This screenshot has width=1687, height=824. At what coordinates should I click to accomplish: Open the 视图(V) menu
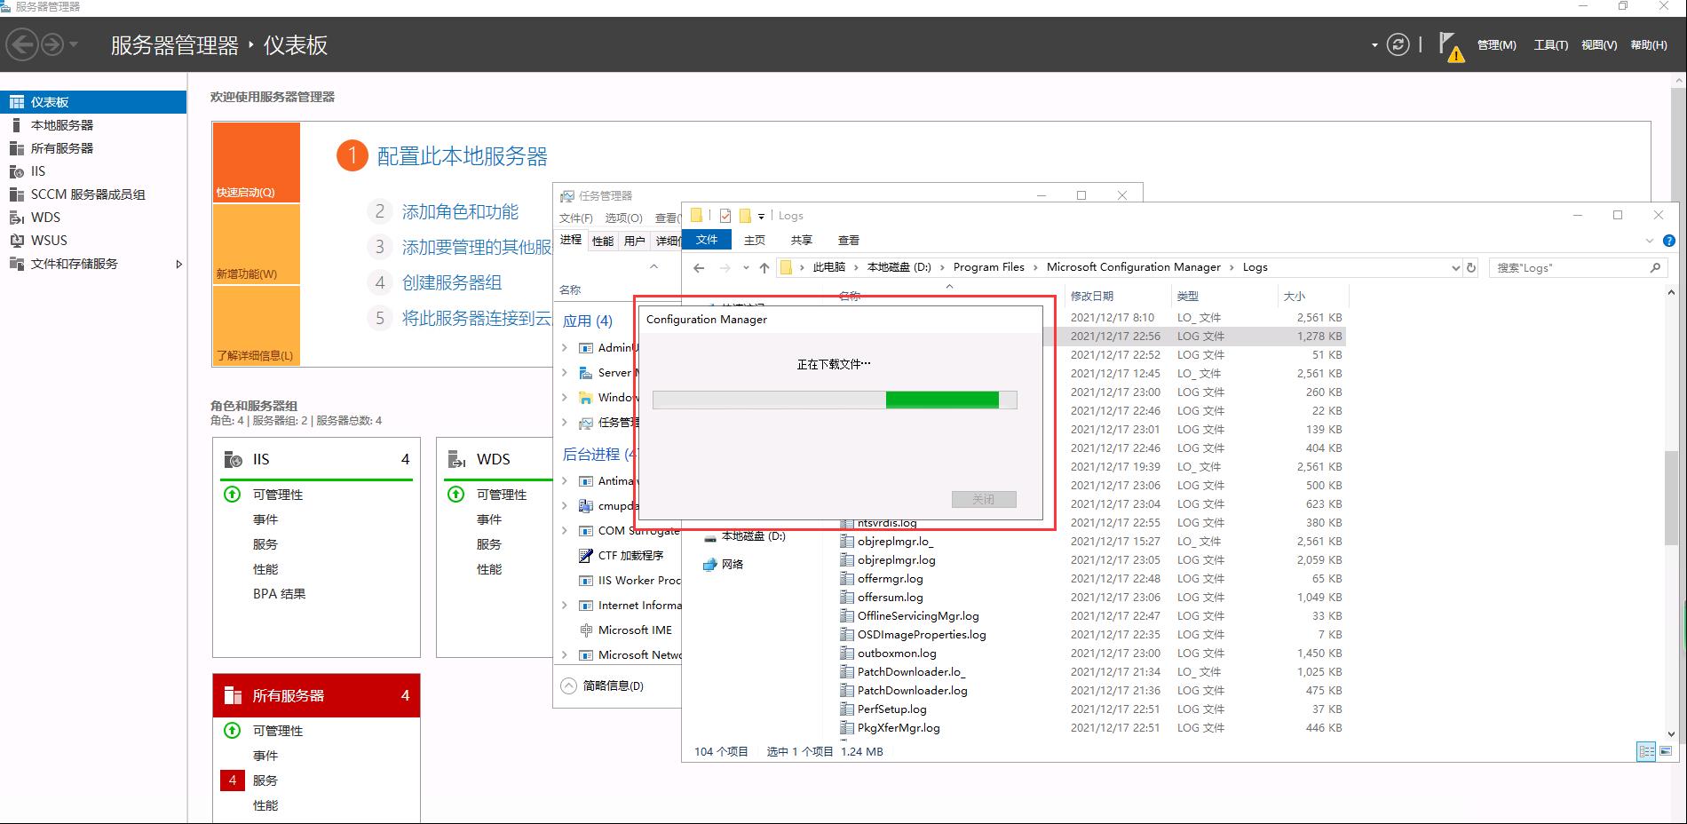1598,45
